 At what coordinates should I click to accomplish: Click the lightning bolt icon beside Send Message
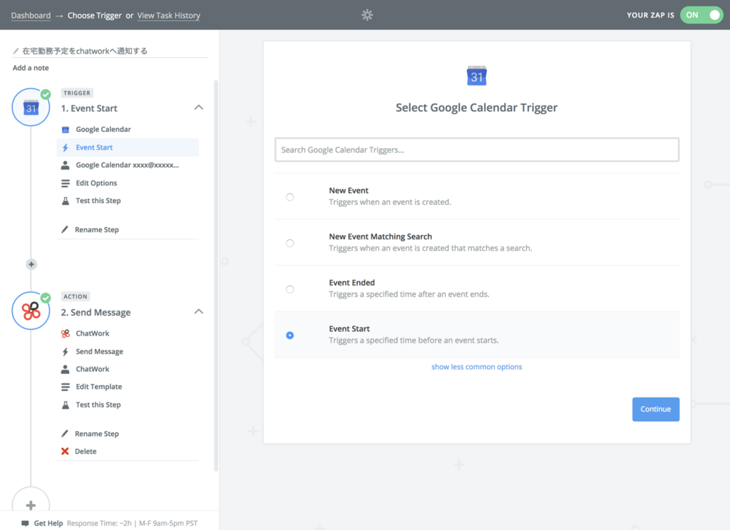pyautogui.click(x=66, y=352)
